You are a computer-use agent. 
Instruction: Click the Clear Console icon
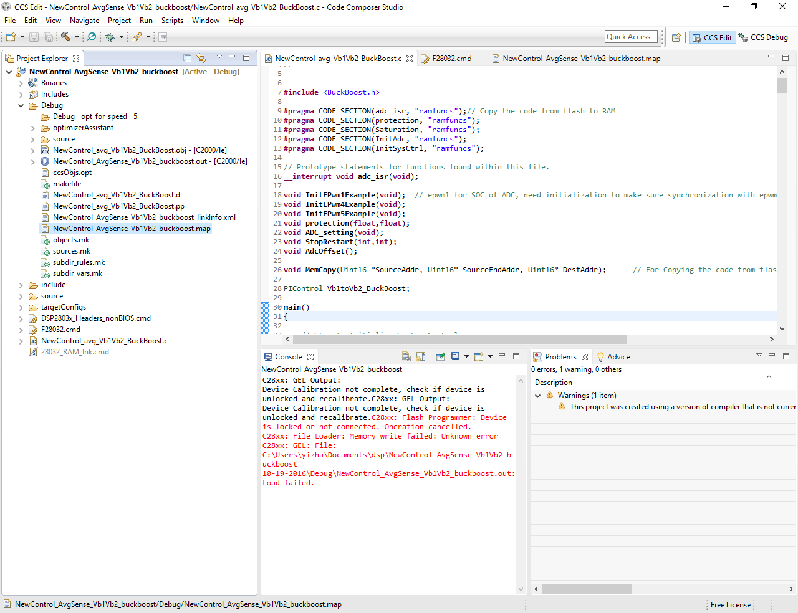tap(406, 357)
